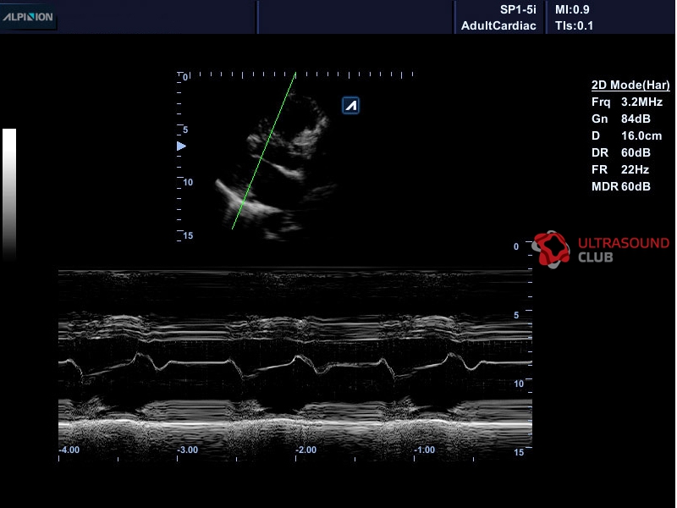Click the 10 depth label on the 2D scale
The image size is (677, 508).
point(188,182)
